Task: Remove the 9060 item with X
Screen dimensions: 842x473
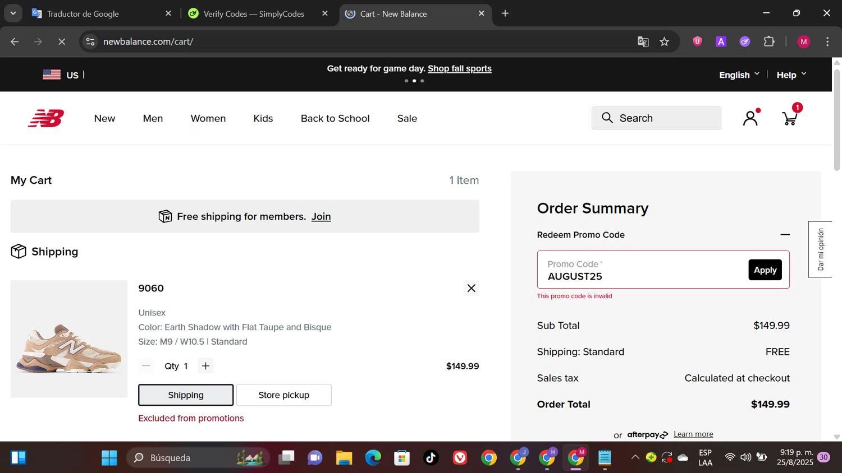Action: point(471,288)
